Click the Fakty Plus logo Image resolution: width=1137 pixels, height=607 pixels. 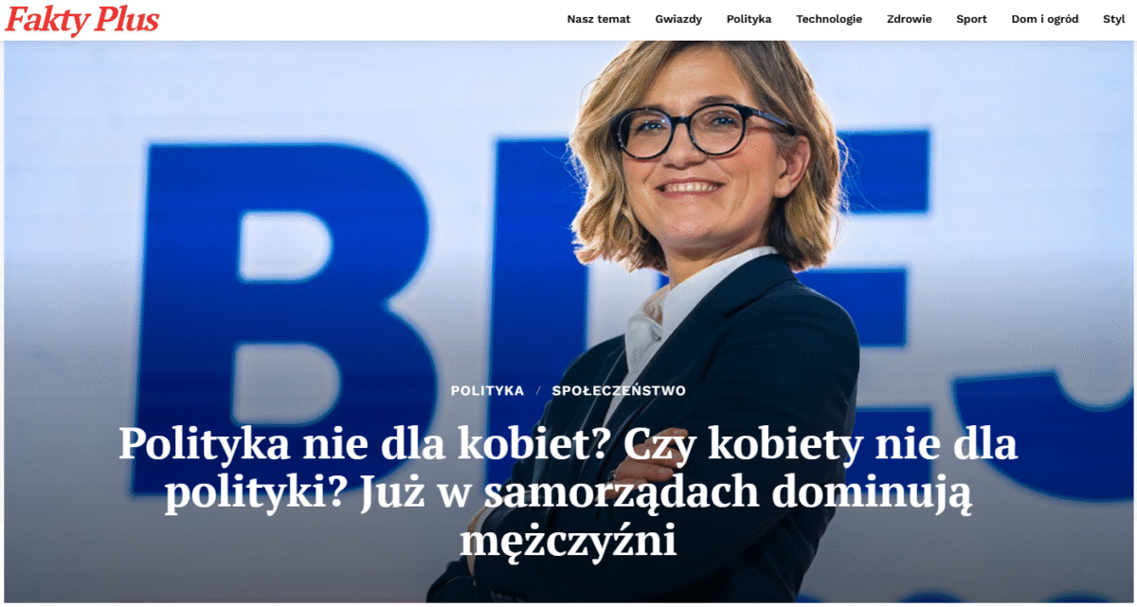click(82, 20)
